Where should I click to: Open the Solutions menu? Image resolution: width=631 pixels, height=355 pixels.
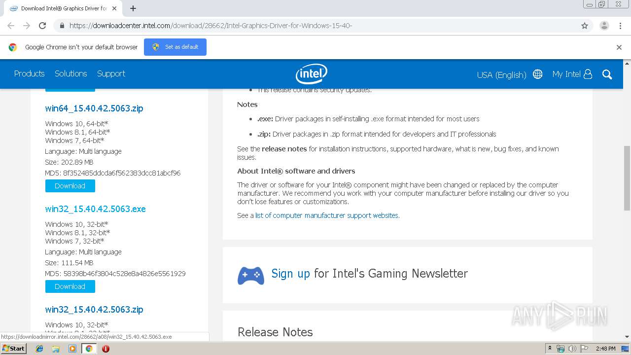(x=70, y=73)
